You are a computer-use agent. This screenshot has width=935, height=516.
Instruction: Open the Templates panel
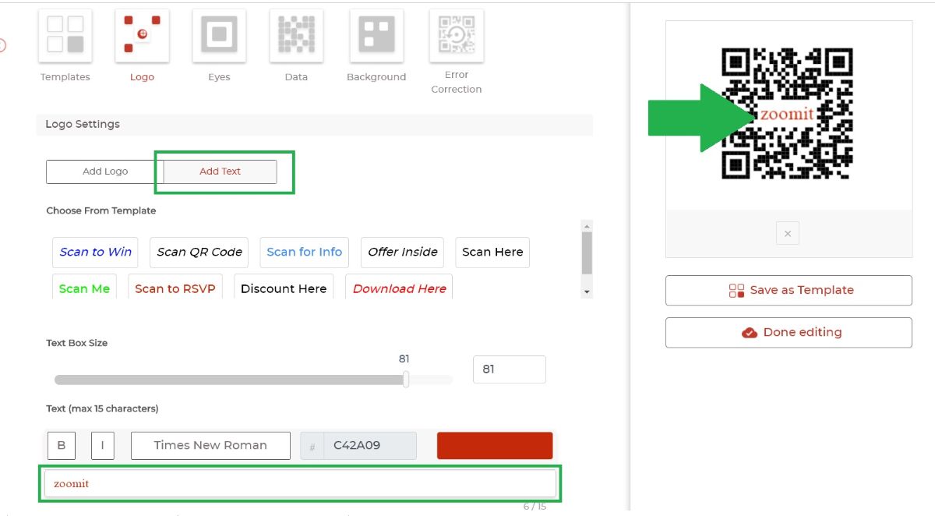coord(65,35)
